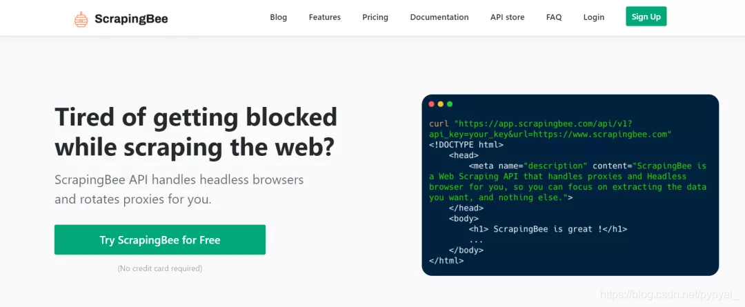This screenshot has height=307, width=745.
Task: Visit the FAQ page
Action: coord(554,17)
